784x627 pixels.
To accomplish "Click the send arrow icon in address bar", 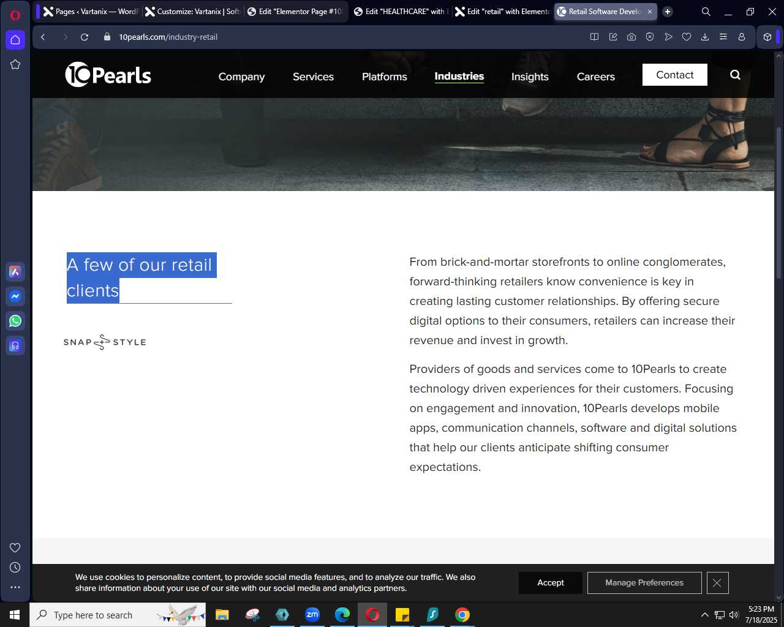I will point(668,37).
